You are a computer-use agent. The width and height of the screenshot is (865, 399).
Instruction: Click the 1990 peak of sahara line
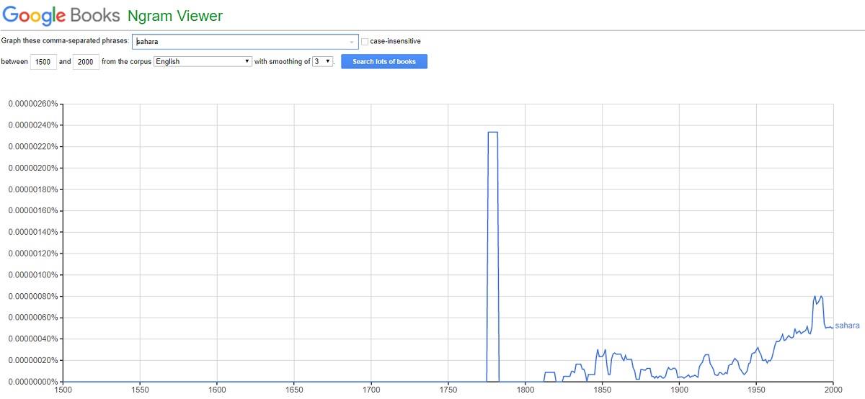[x=818, y=297]
